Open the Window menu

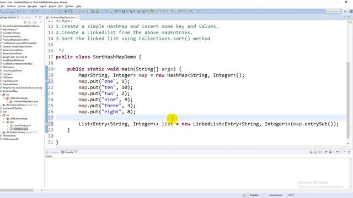tap(69, 6)
